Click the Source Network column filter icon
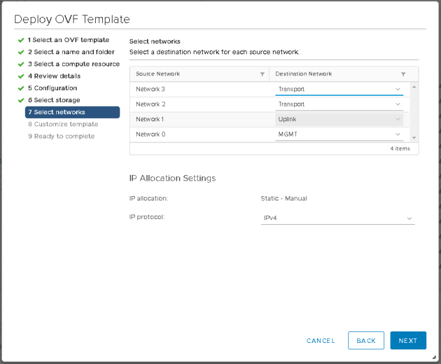Viewport: 441px width, 364px height. [x=262, y=74]
